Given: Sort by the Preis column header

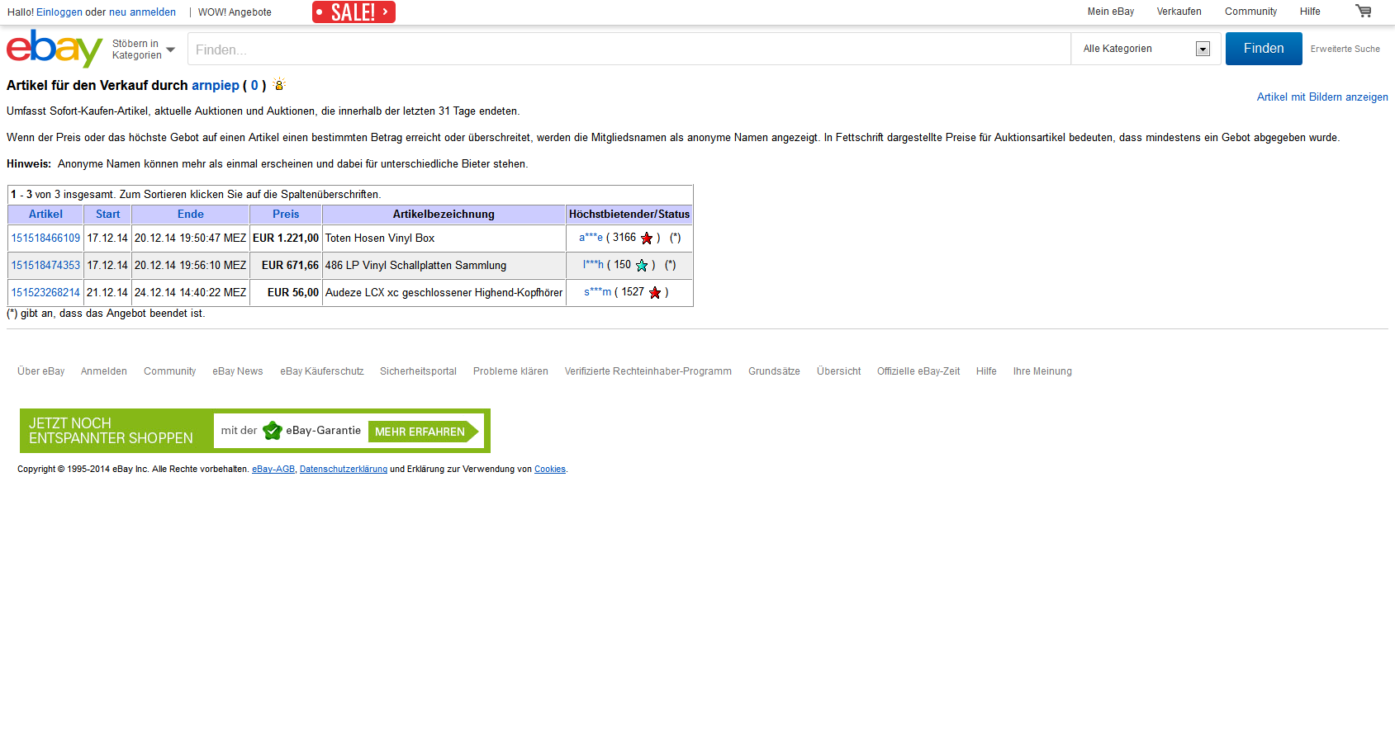Looking at the screenshot, I should [286, 214].
